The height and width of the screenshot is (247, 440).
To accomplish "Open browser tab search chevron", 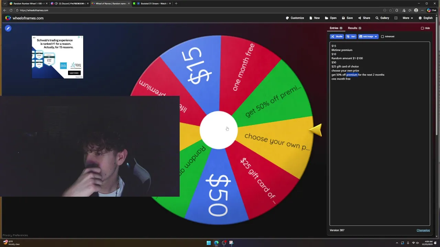I will [x=4, y=3].
